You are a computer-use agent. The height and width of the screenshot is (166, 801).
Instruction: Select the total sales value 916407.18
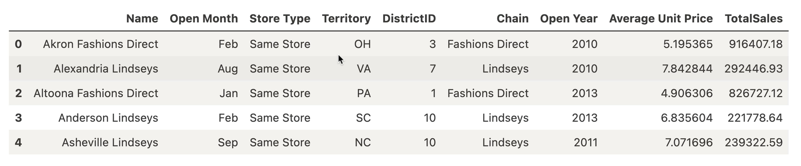755,44
